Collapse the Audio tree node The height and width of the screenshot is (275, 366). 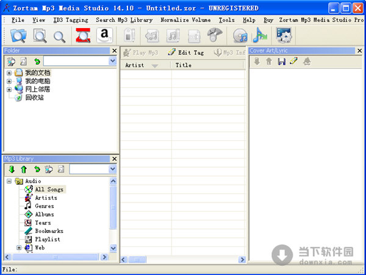[9, 181]
